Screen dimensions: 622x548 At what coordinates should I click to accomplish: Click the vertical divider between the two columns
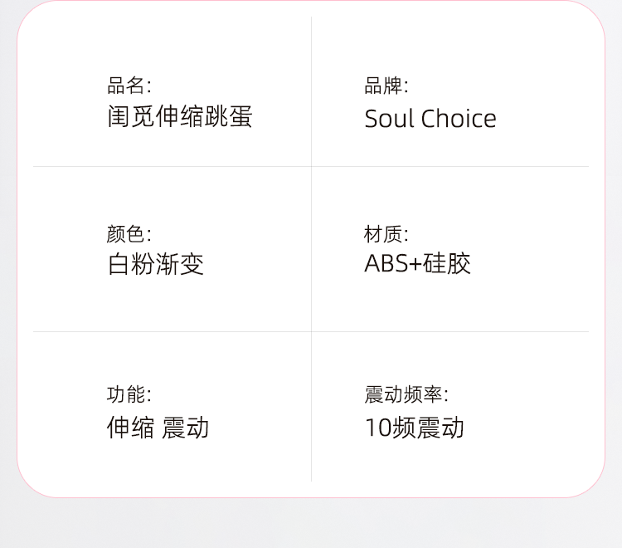[x=311, y=249]
